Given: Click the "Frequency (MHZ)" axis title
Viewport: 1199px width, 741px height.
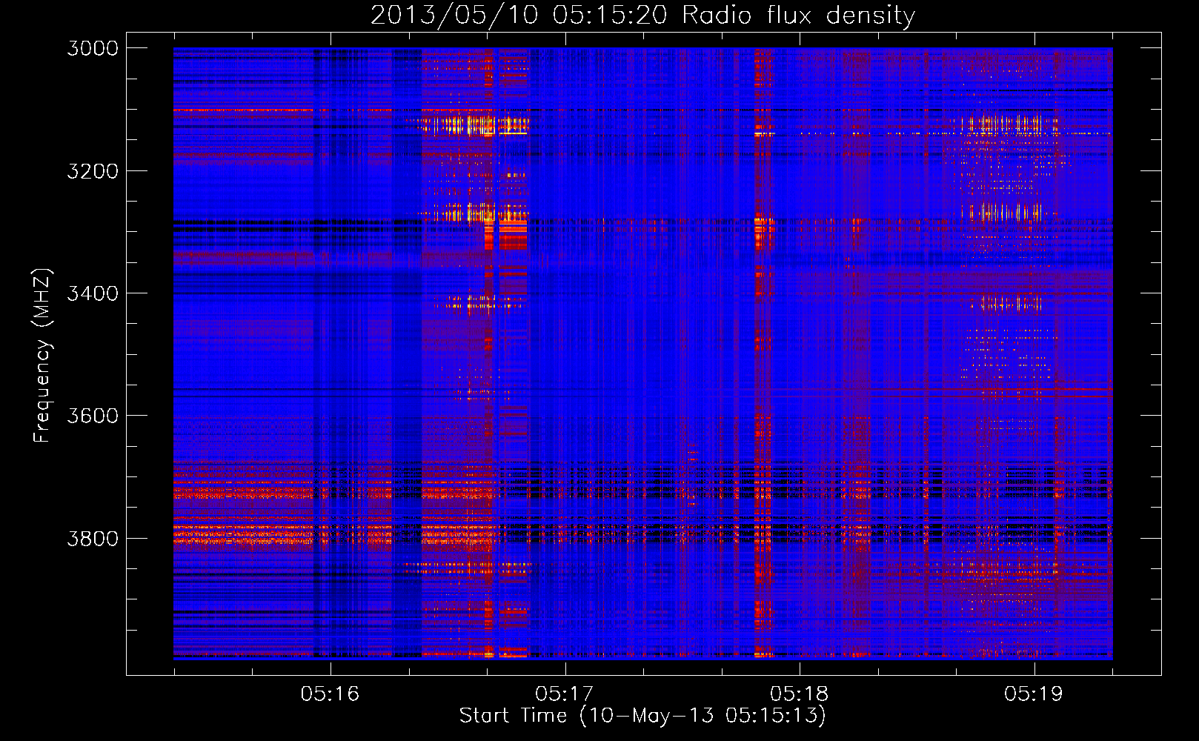Looking at the screenshot, I should coord(43,355).
